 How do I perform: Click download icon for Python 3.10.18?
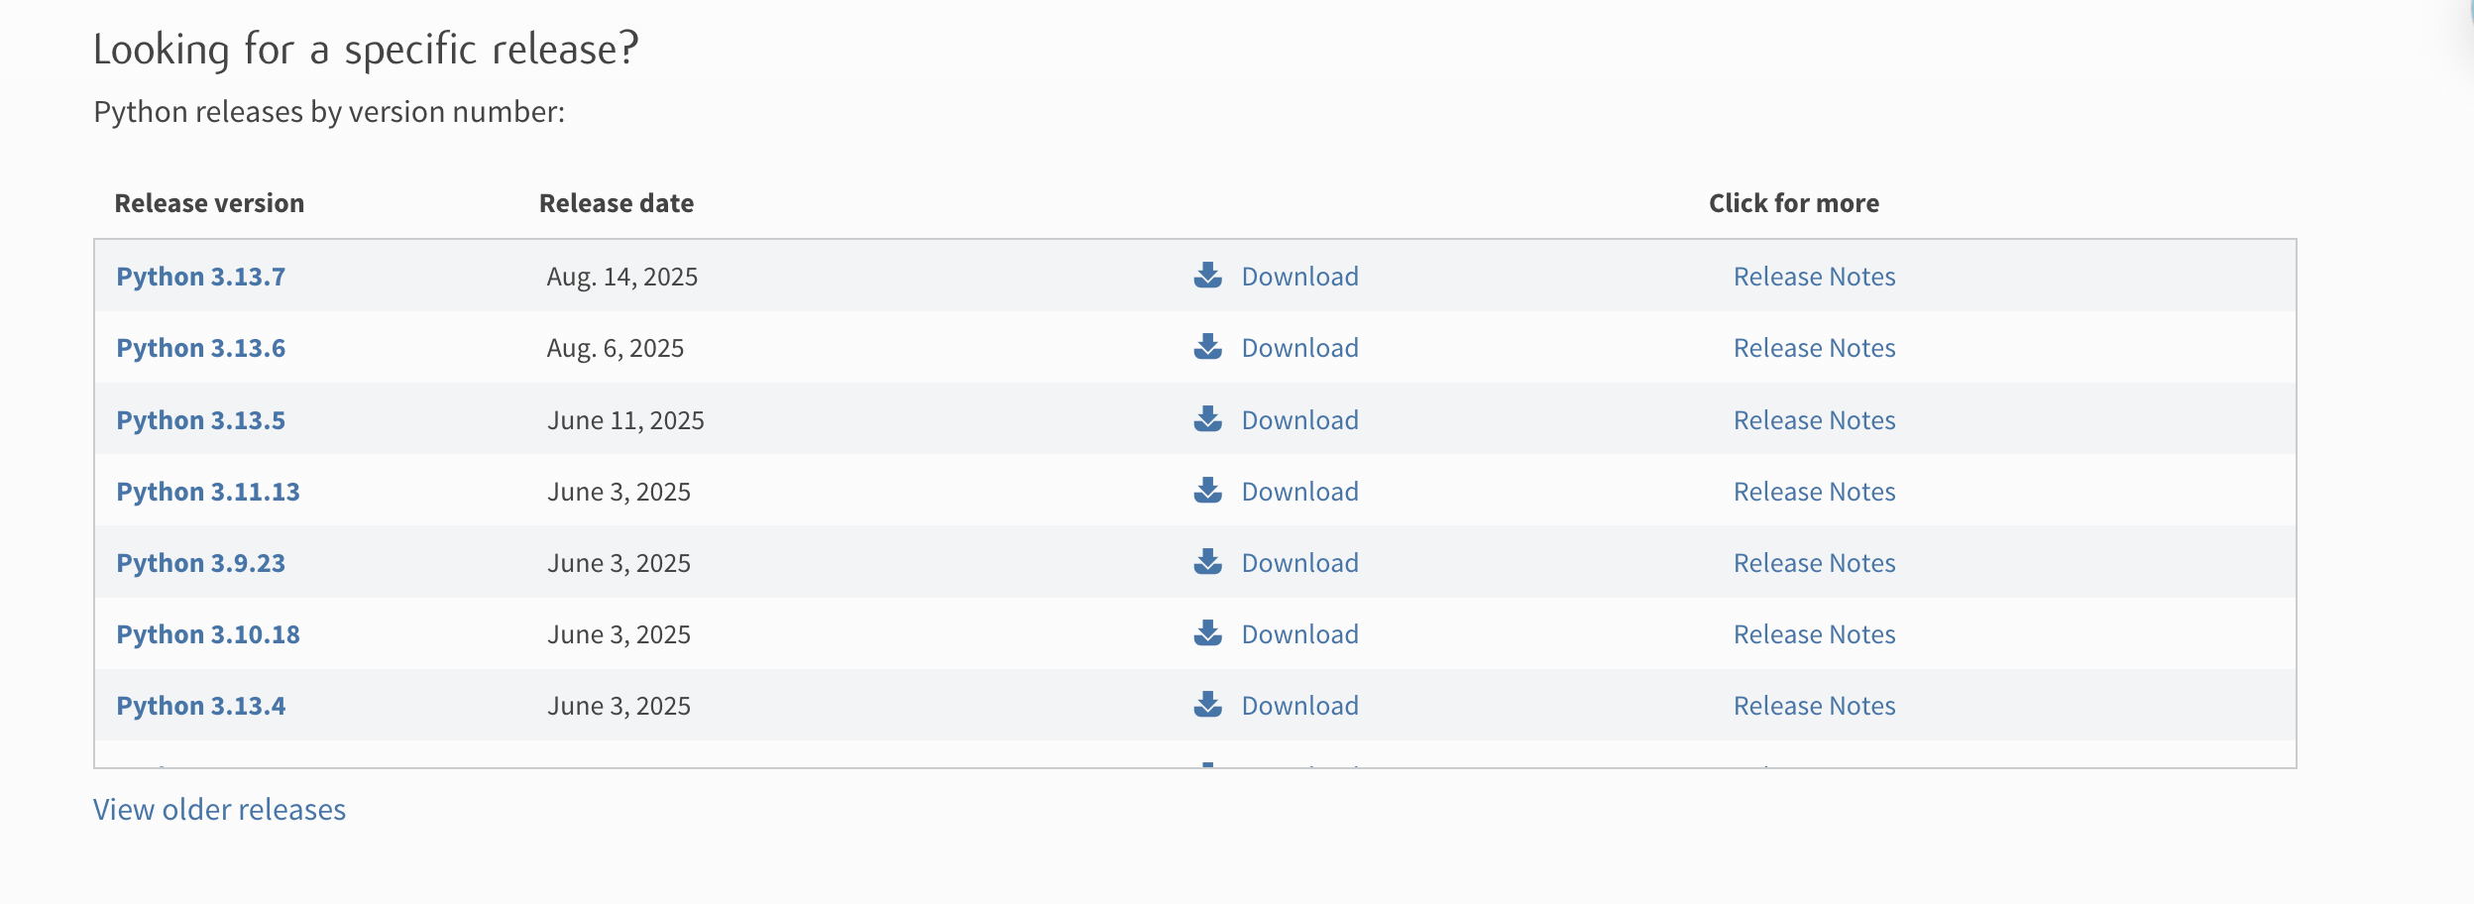tap(1207, 633)
